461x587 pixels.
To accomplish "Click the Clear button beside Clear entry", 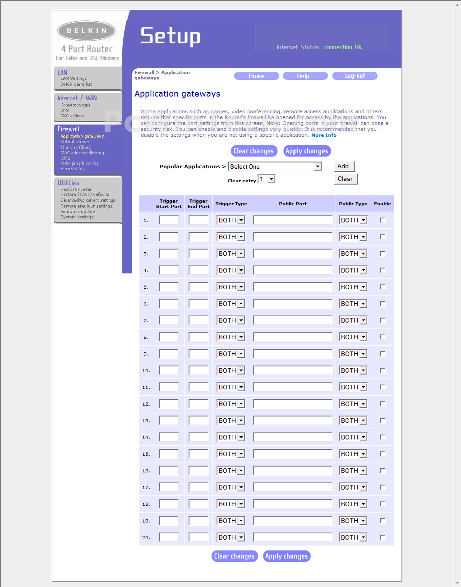I will pos(346,179).
